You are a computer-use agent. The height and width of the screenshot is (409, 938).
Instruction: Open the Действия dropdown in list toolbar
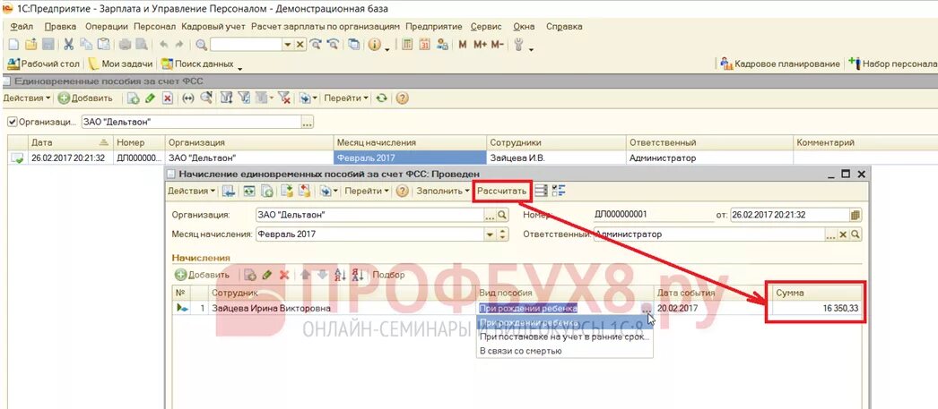point(27,98)
